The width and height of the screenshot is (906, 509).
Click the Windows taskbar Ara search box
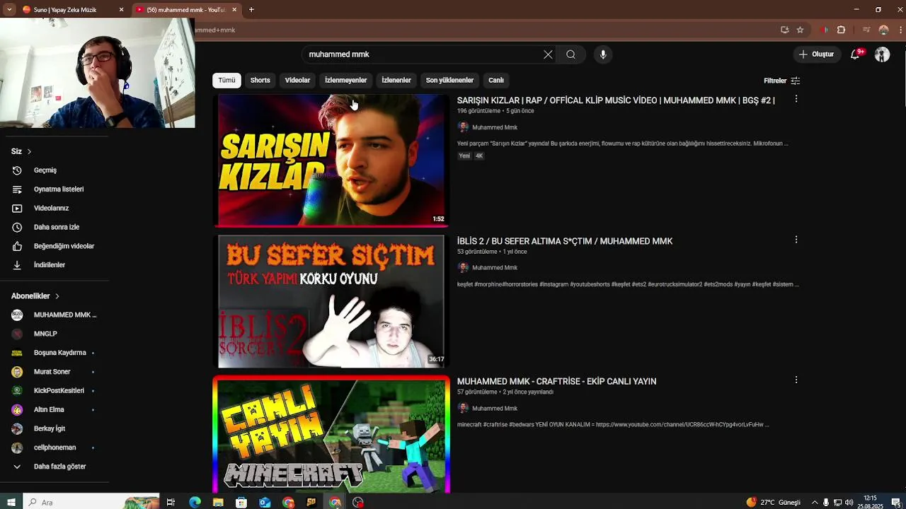coord(91,502)
